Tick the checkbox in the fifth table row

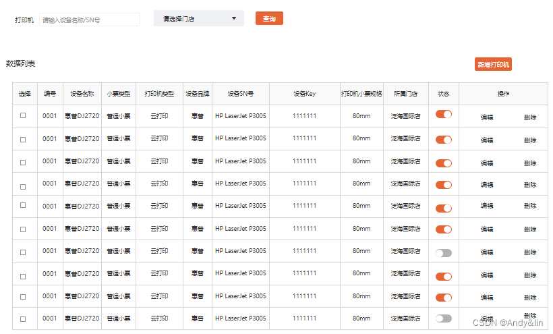point(23,205)
